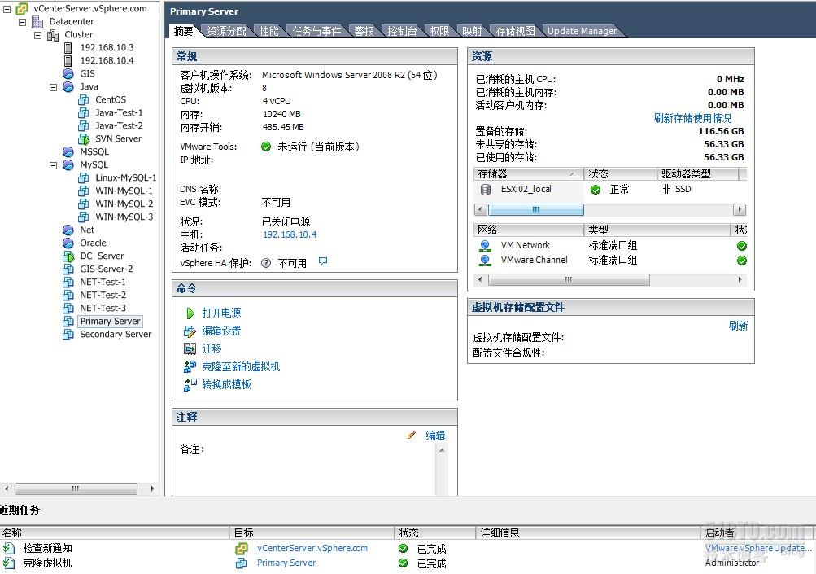816x574 pixels.
Task: Collapse the MySQL resource pool
Action: point(53,165)
